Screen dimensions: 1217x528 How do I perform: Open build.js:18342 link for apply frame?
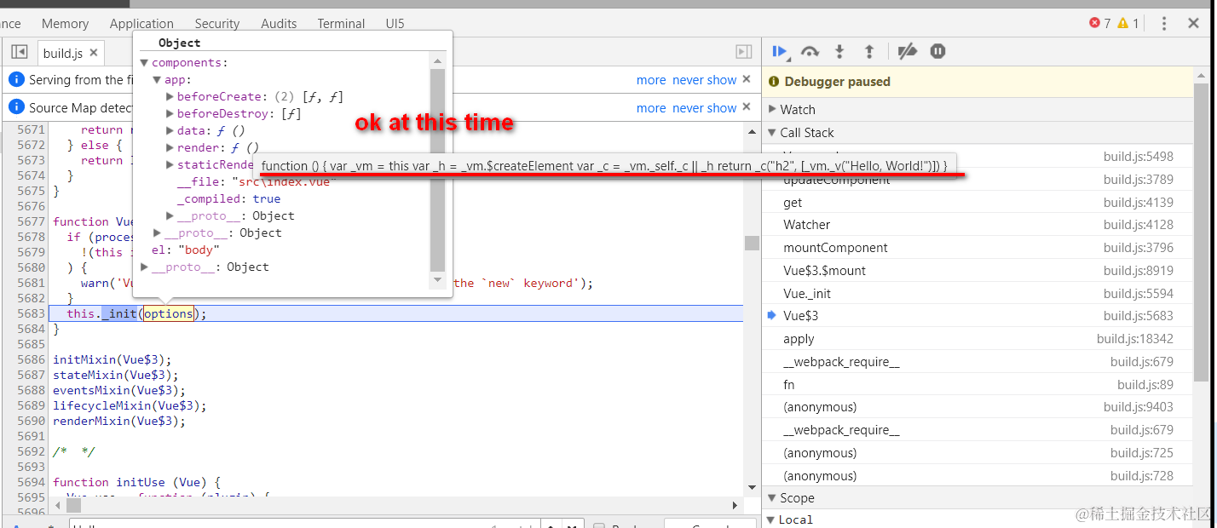pos(1135,339)
